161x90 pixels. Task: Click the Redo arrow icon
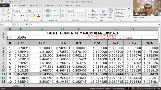coord(16,2)
